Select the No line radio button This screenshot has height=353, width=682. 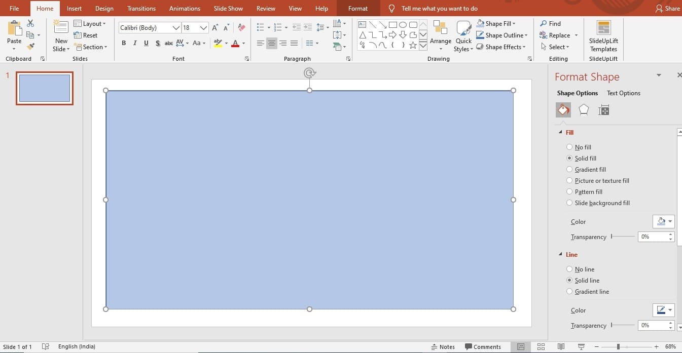pyautogui.click(x=569, y=269)
